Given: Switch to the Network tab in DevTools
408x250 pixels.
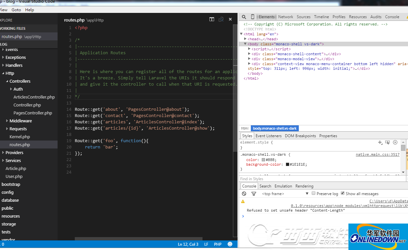Looking at the screenshot, I should pos(286,17).
